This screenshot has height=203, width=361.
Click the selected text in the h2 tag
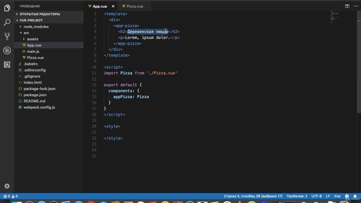(148, 32)
